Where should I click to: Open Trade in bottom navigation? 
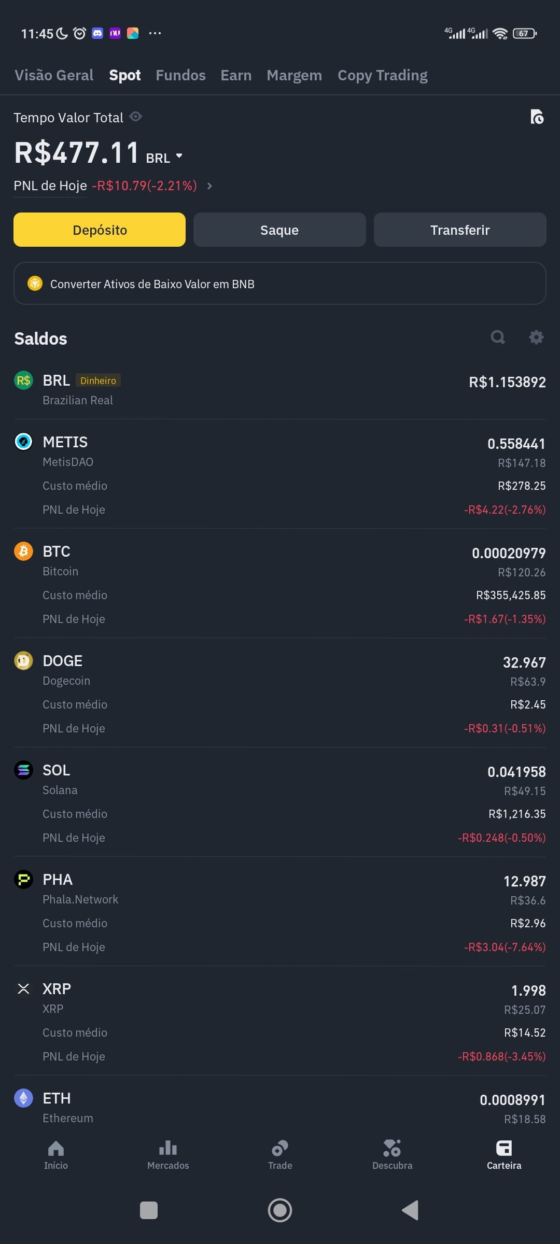point(280,1155)
